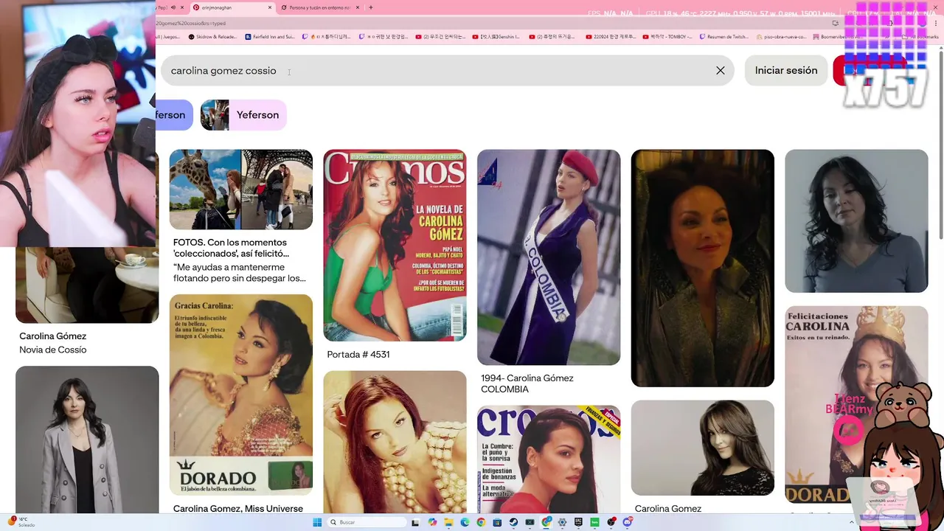Click the '1994- Carolina Gómez COLOMBIA' caption
This screenshot has width=944, height=531.
(x=527, y=383)
